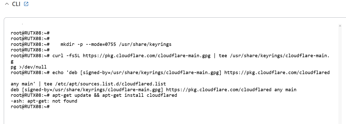Focus the last empty root@RUTX08 prompt

30,107
